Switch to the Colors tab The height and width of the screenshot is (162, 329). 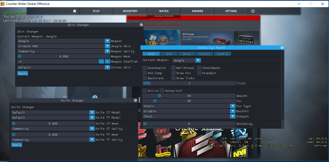(x=205, y=54)
